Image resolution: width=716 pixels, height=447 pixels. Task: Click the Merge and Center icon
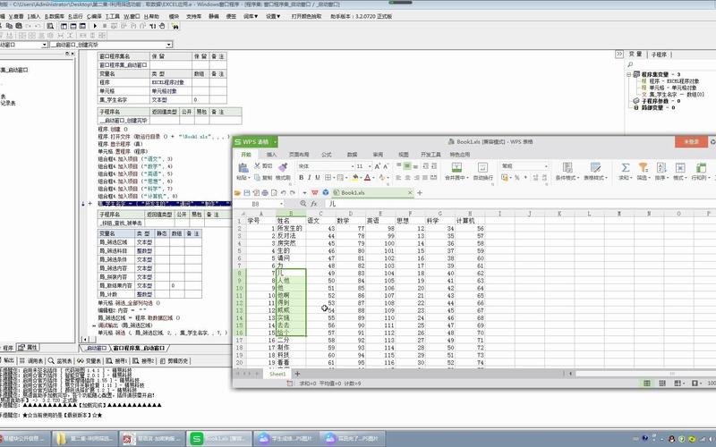pyautogui.click(x=456, y=167)
